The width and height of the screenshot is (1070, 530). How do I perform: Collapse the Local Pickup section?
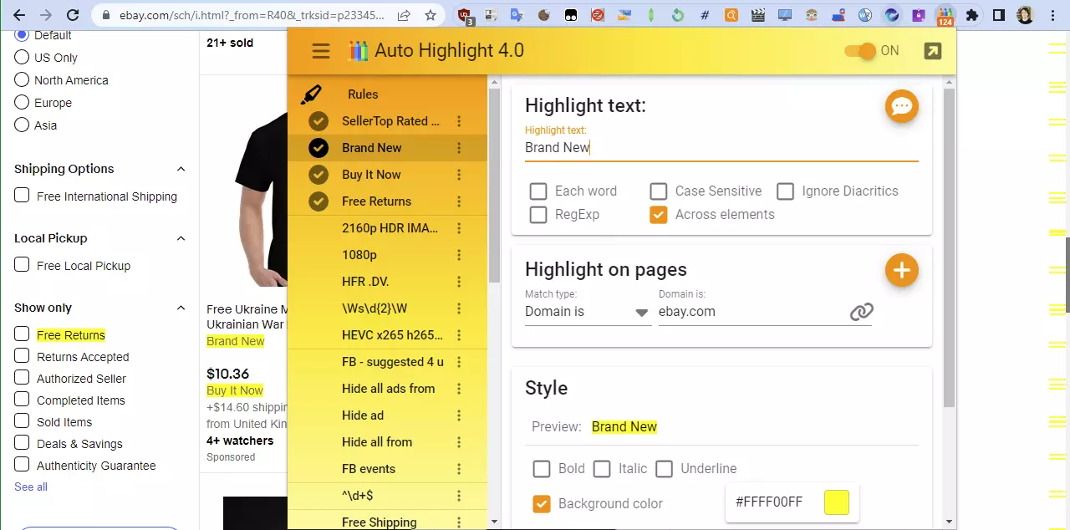click(x=181, y=238)
